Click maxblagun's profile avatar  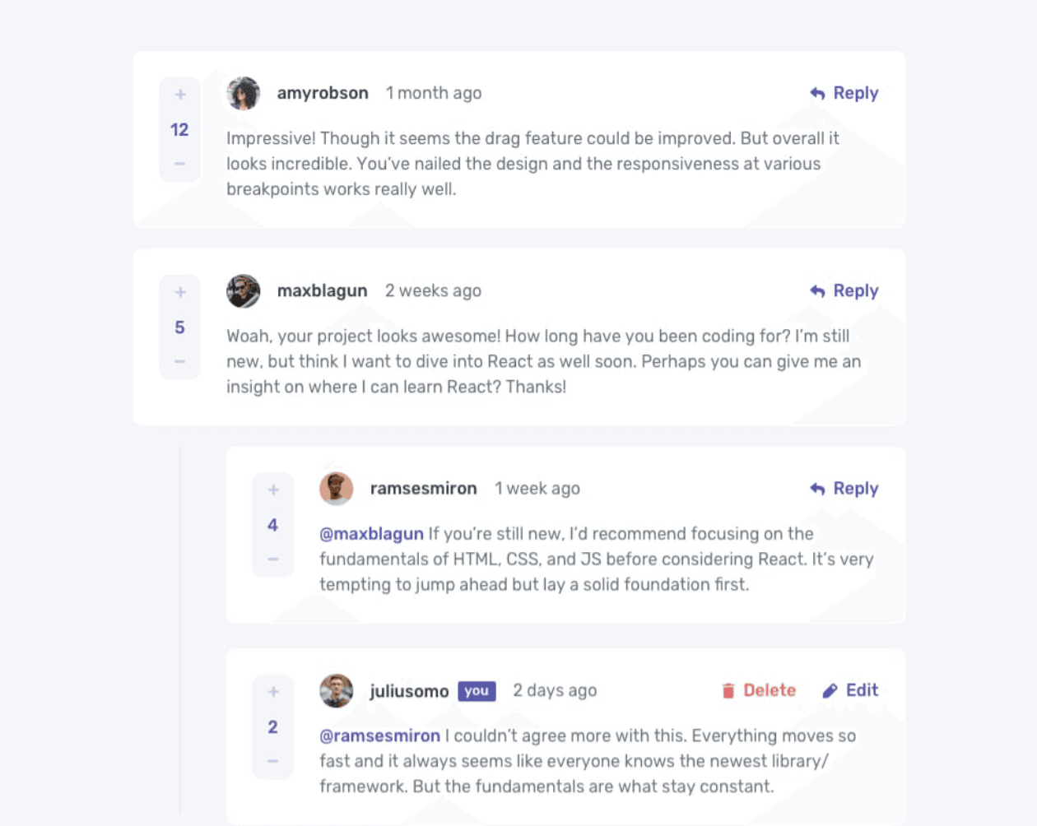[244, 291]
